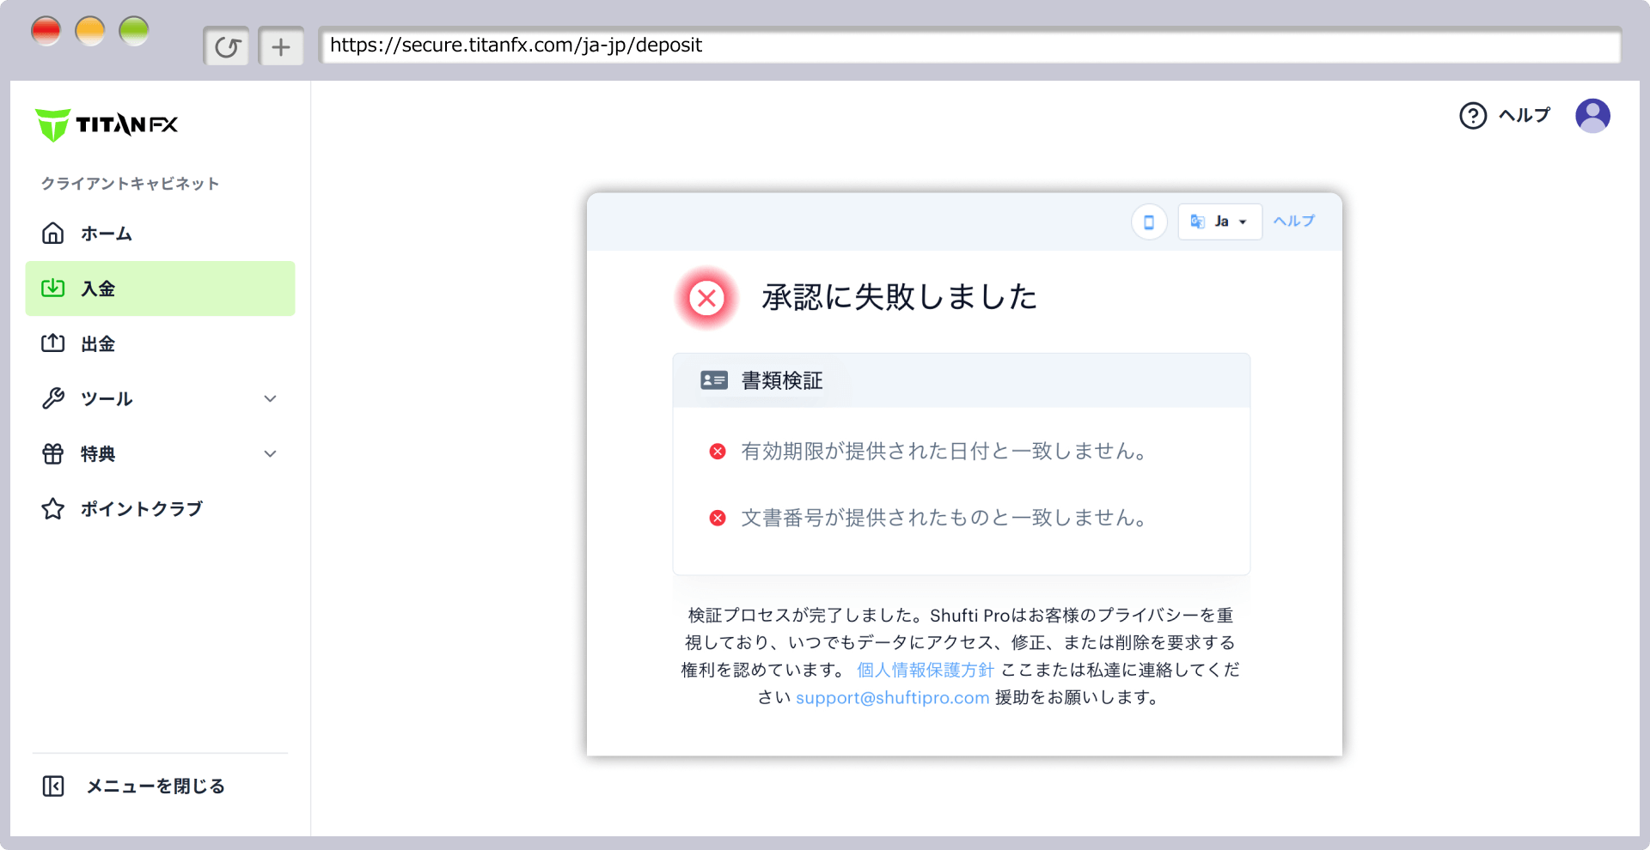1650x850 pixels.
Task: Click the ポイントクラブ star icon
Action: point(53,508)
